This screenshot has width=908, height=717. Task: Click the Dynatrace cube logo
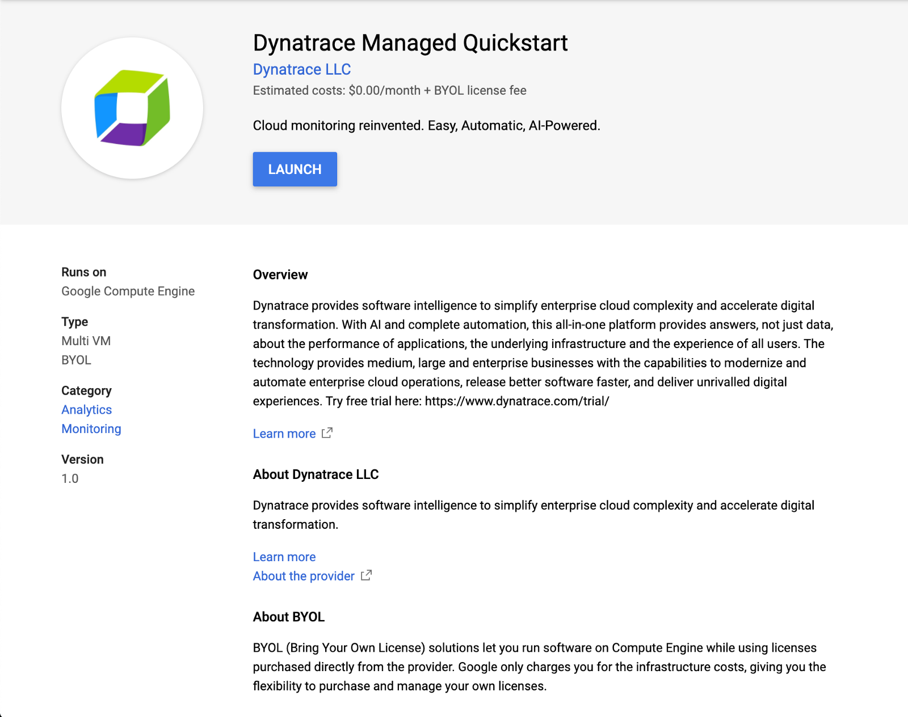point(132,108)
